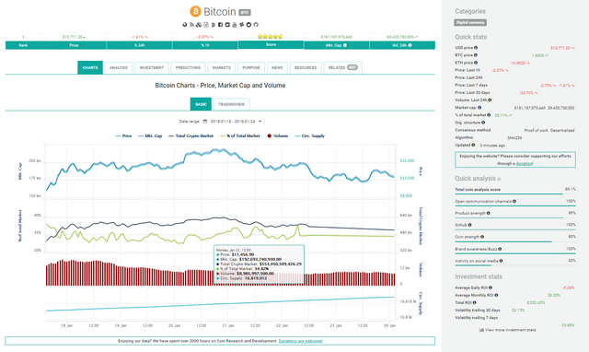The height and width of the screenshot is (352, 589).
Task: Expand View more investment stats
Action: (x=507, y=330)
